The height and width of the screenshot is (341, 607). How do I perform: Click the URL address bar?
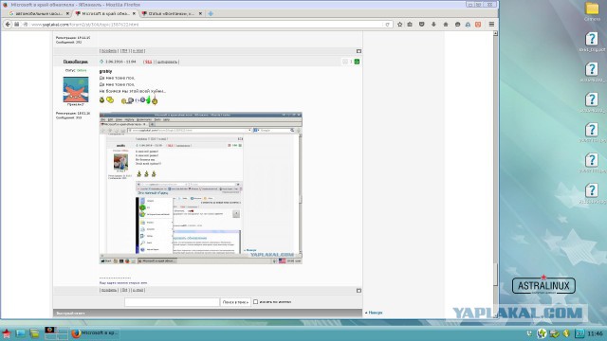(x=207, y=25)
